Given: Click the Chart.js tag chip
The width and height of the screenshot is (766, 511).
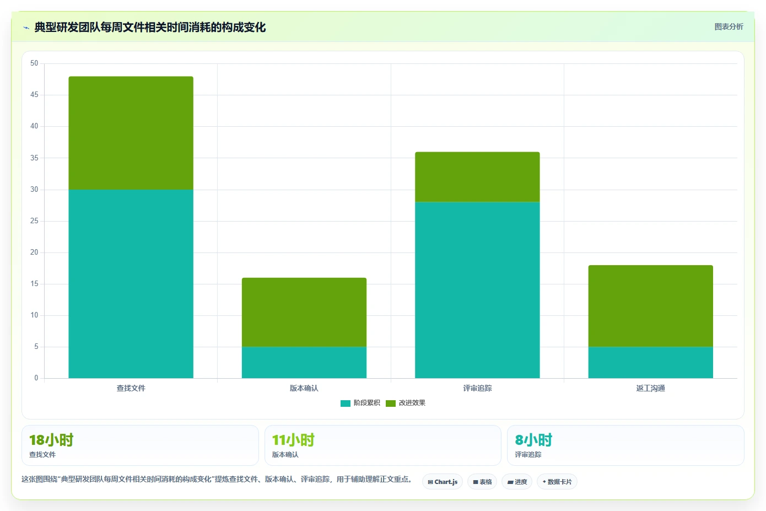Looking at the screenshot, I should [443, 482].
